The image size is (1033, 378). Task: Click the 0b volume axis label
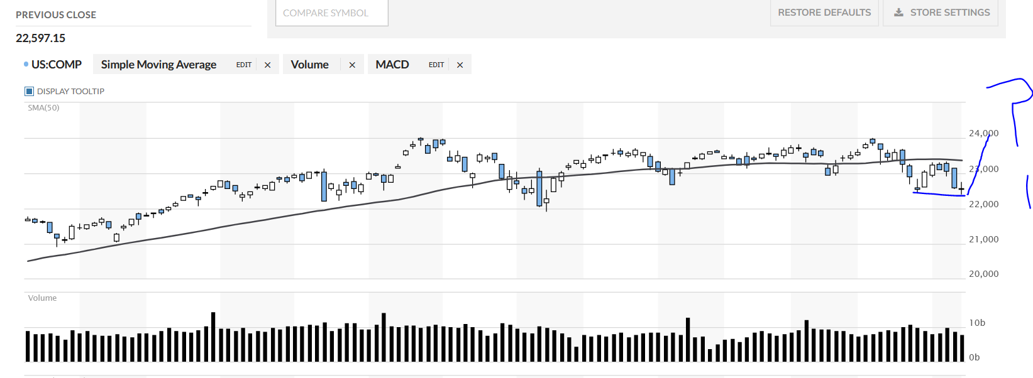tap(975, 357)
